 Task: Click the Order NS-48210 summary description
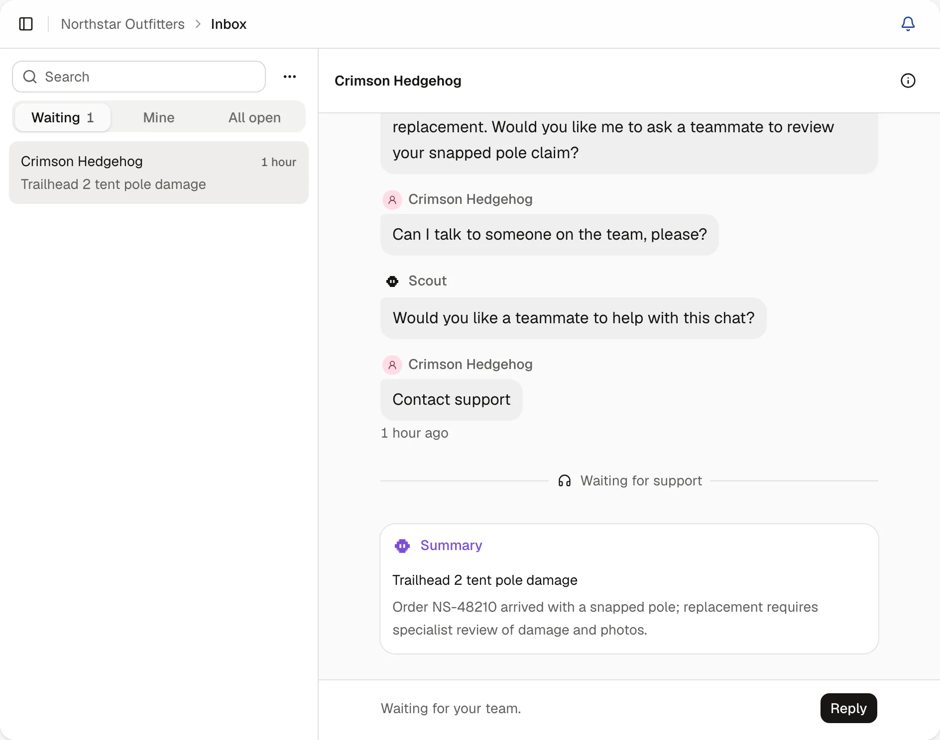[x=605, y=619]
